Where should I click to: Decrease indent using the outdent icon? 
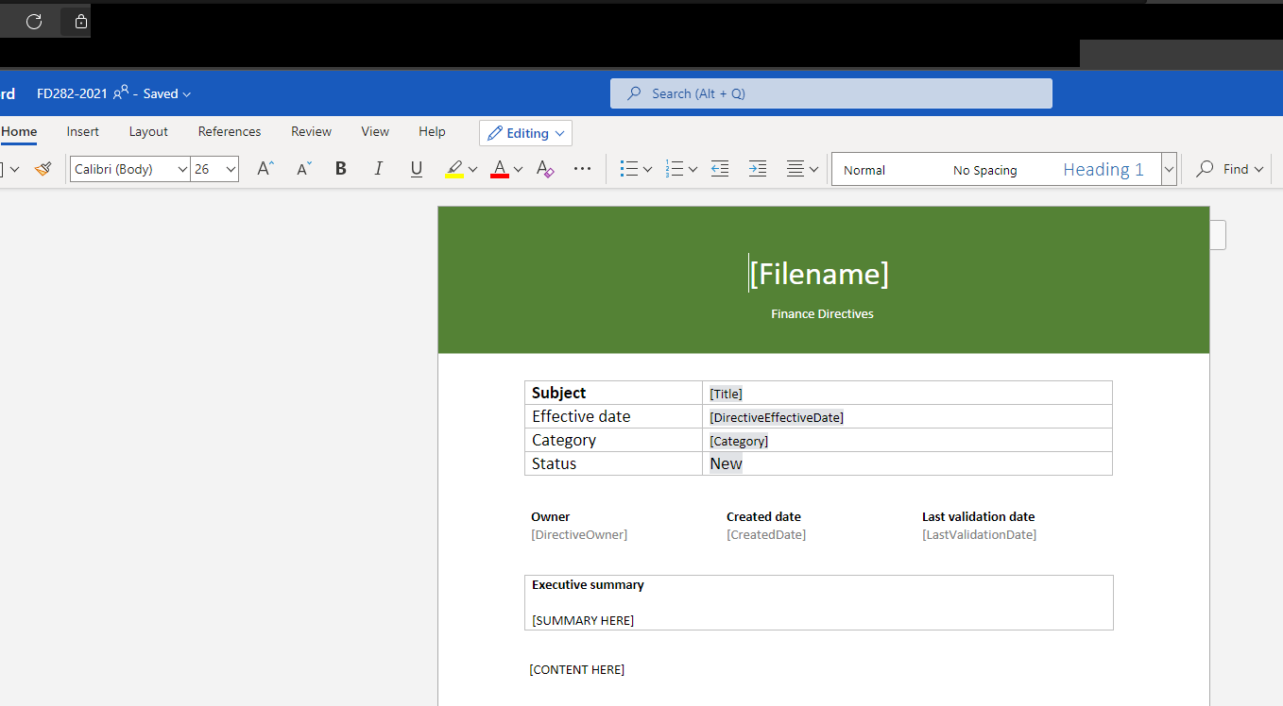(720, 169)
